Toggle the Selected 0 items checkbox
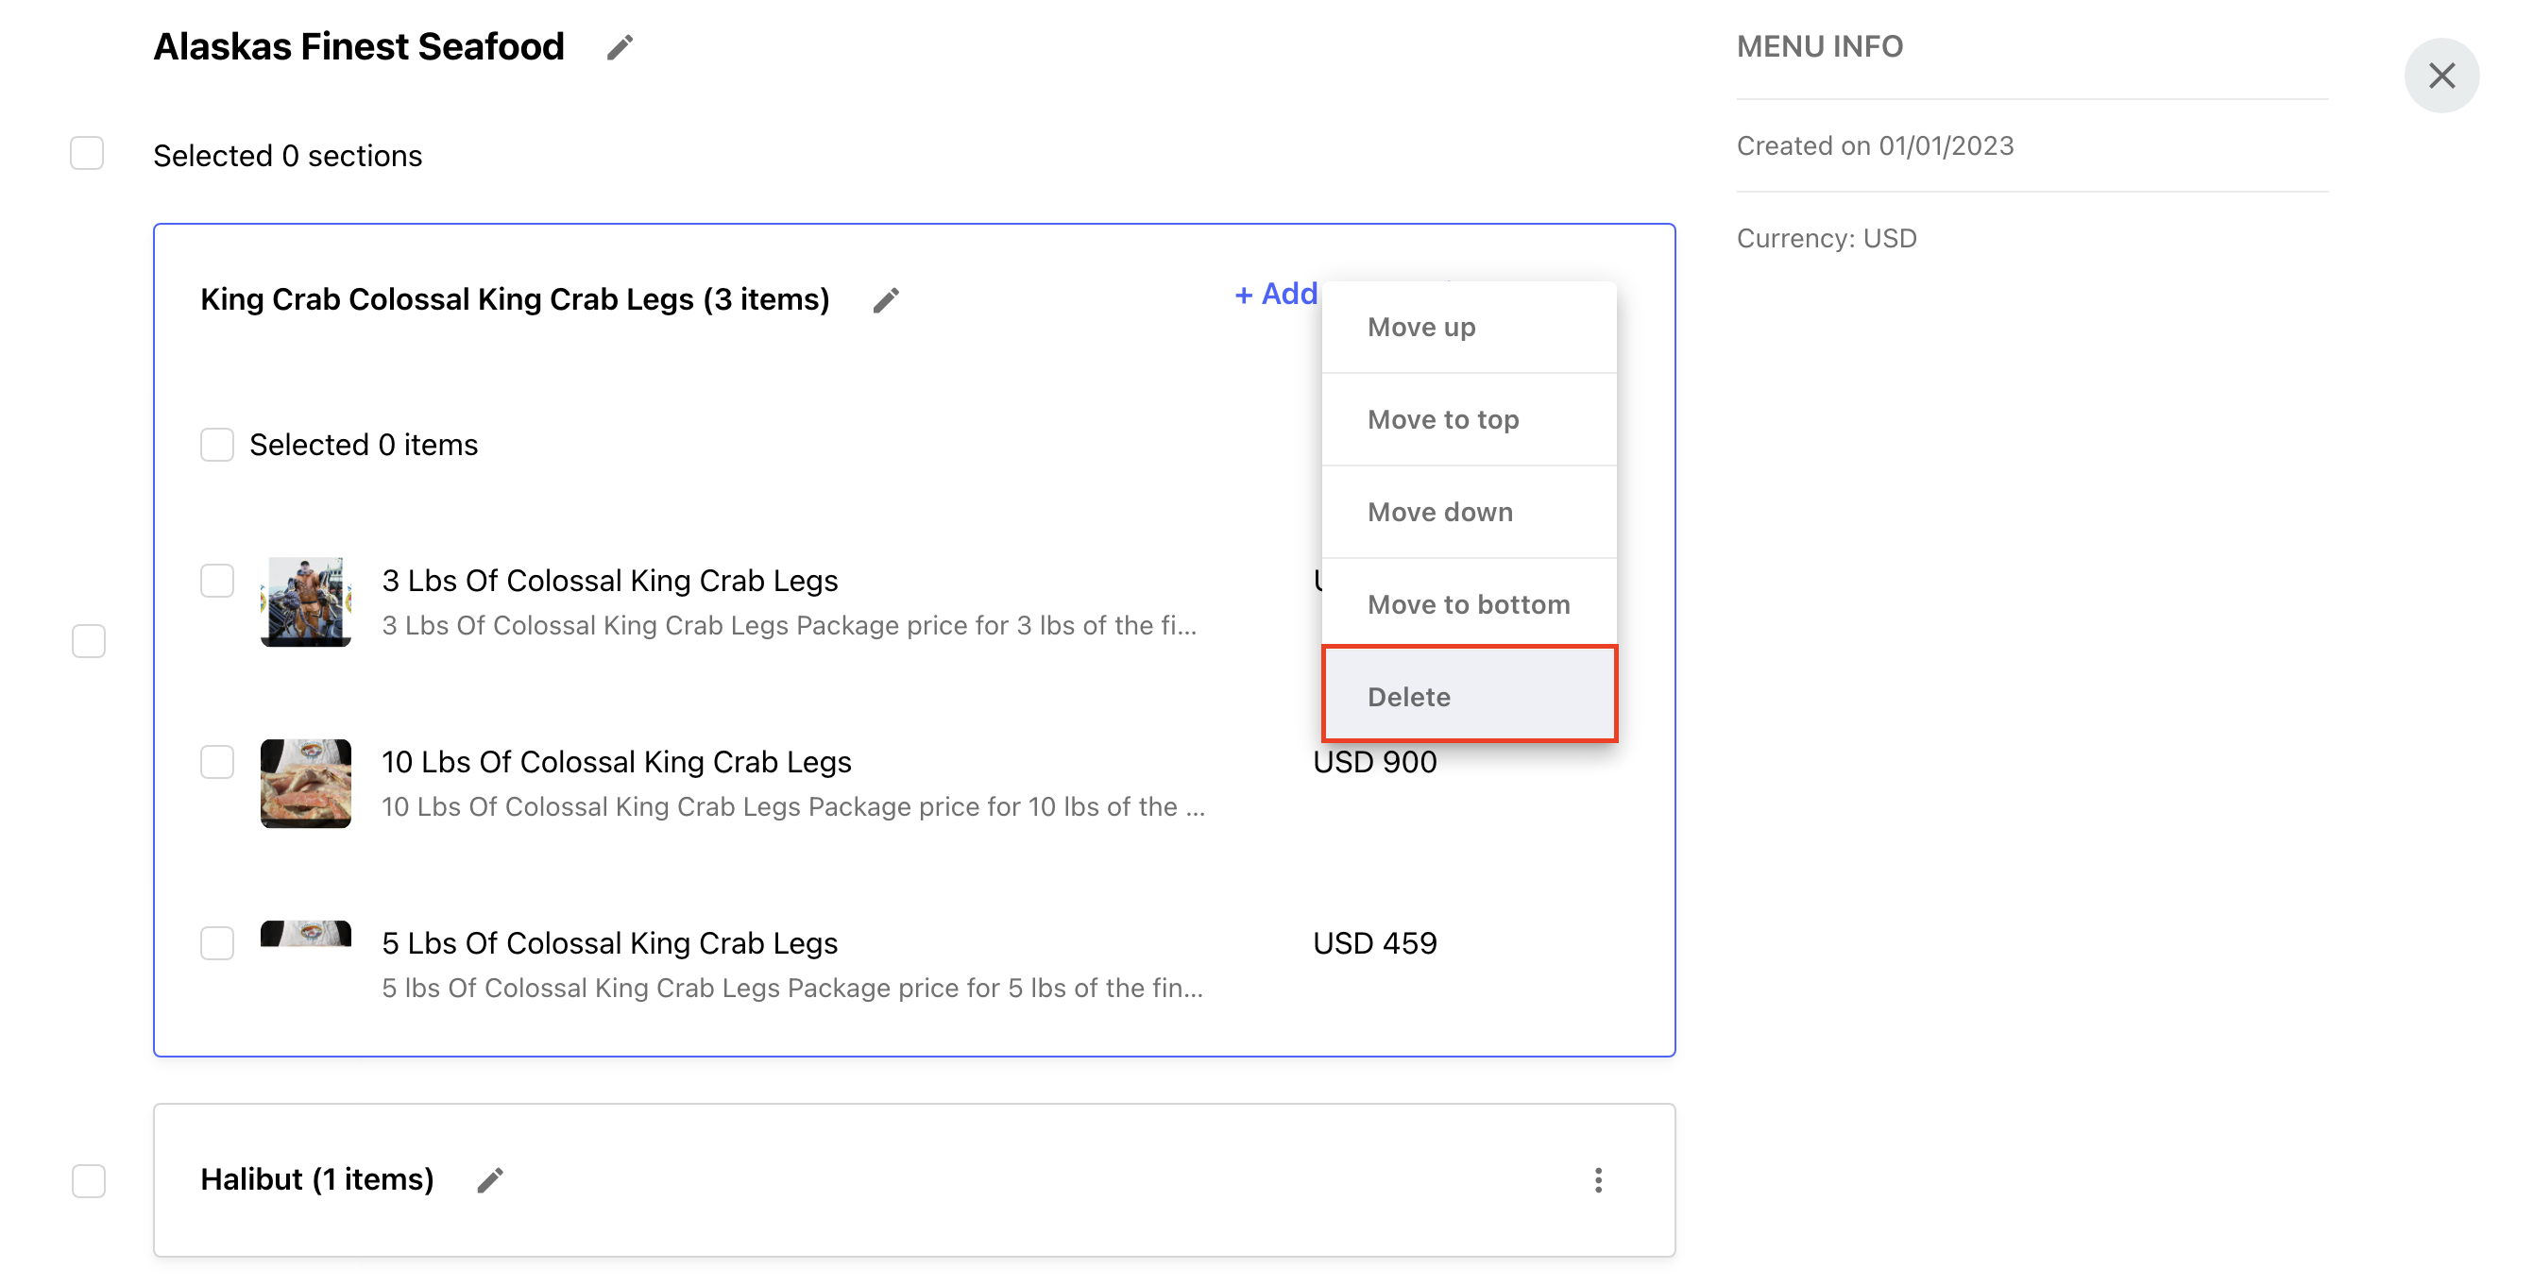Viewport: 2533px width, 1286px height. 216,445
